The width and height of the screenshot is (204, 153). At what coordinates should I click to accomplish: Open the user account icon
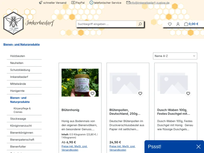click(178, 24)
